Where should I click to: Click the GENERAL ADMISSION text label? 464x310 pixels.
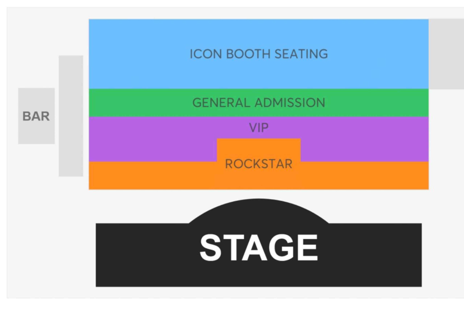tap(259, 103)
